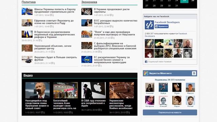Click comments icon under 'Ефремов советует' article
This screenshot has width=217, height=122.
click(x=51, y=26)
